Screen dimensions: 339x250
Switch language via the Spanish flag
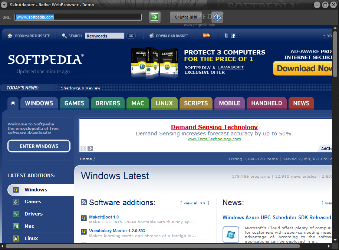(206, 36)
